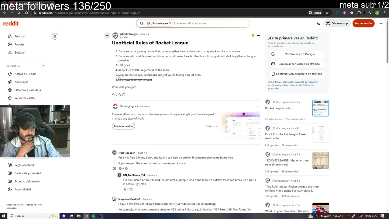Image resolution: width=389 pixels, height=219 pixels.
Task: Choose Continuar con correo electrónico
Action: (x=297, y=64)
